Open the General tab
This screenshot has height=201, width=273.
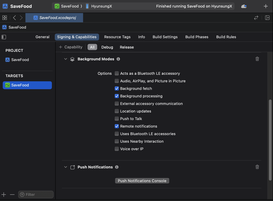(x=42, y=37)
